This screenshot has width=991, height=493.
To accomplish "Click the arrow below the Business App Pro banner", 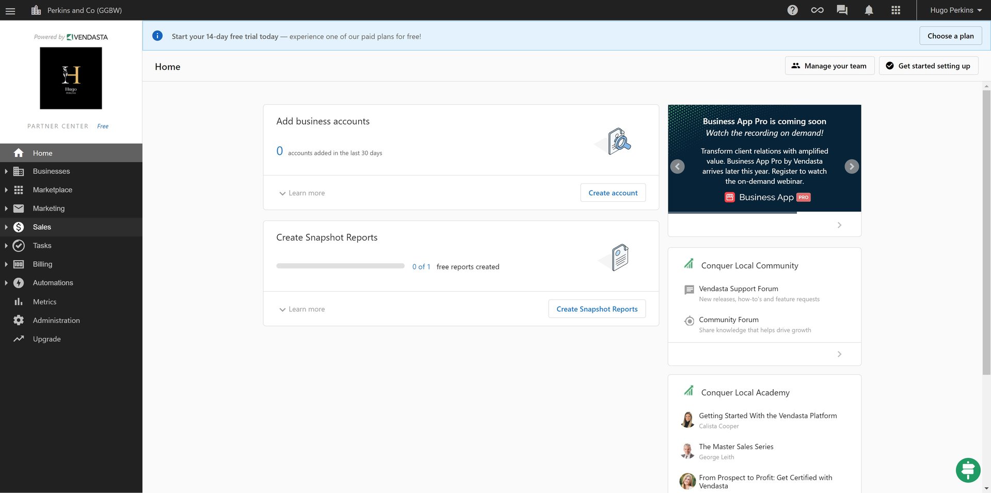I will coord(839,225).
